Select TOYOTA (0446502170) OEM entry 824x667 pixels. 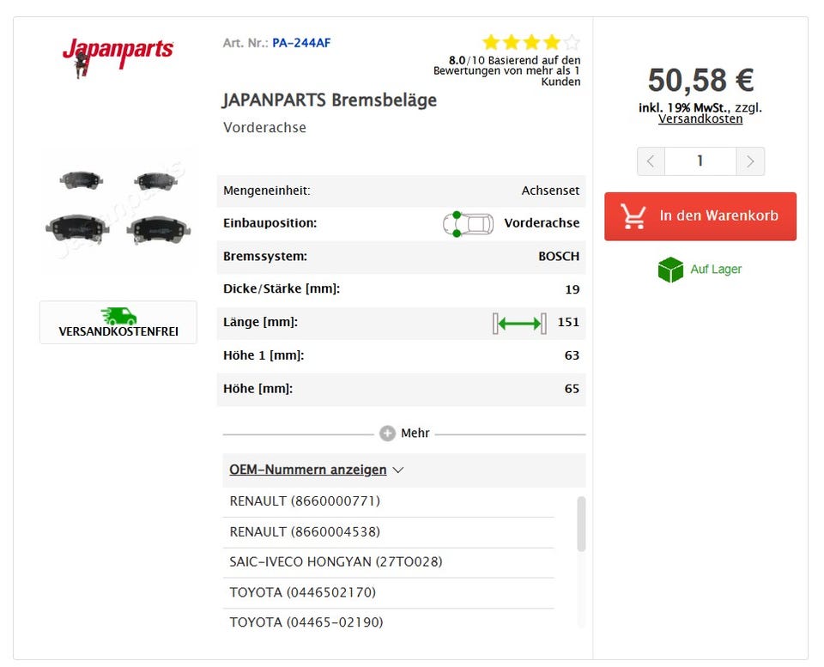tap(303, 592)
